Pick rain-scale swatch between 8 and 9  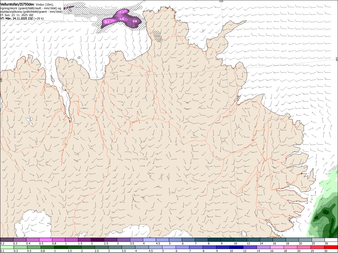click(x=209, y=247)
